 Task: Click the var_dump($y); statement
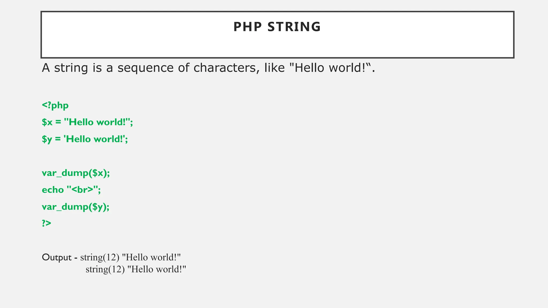76,207
